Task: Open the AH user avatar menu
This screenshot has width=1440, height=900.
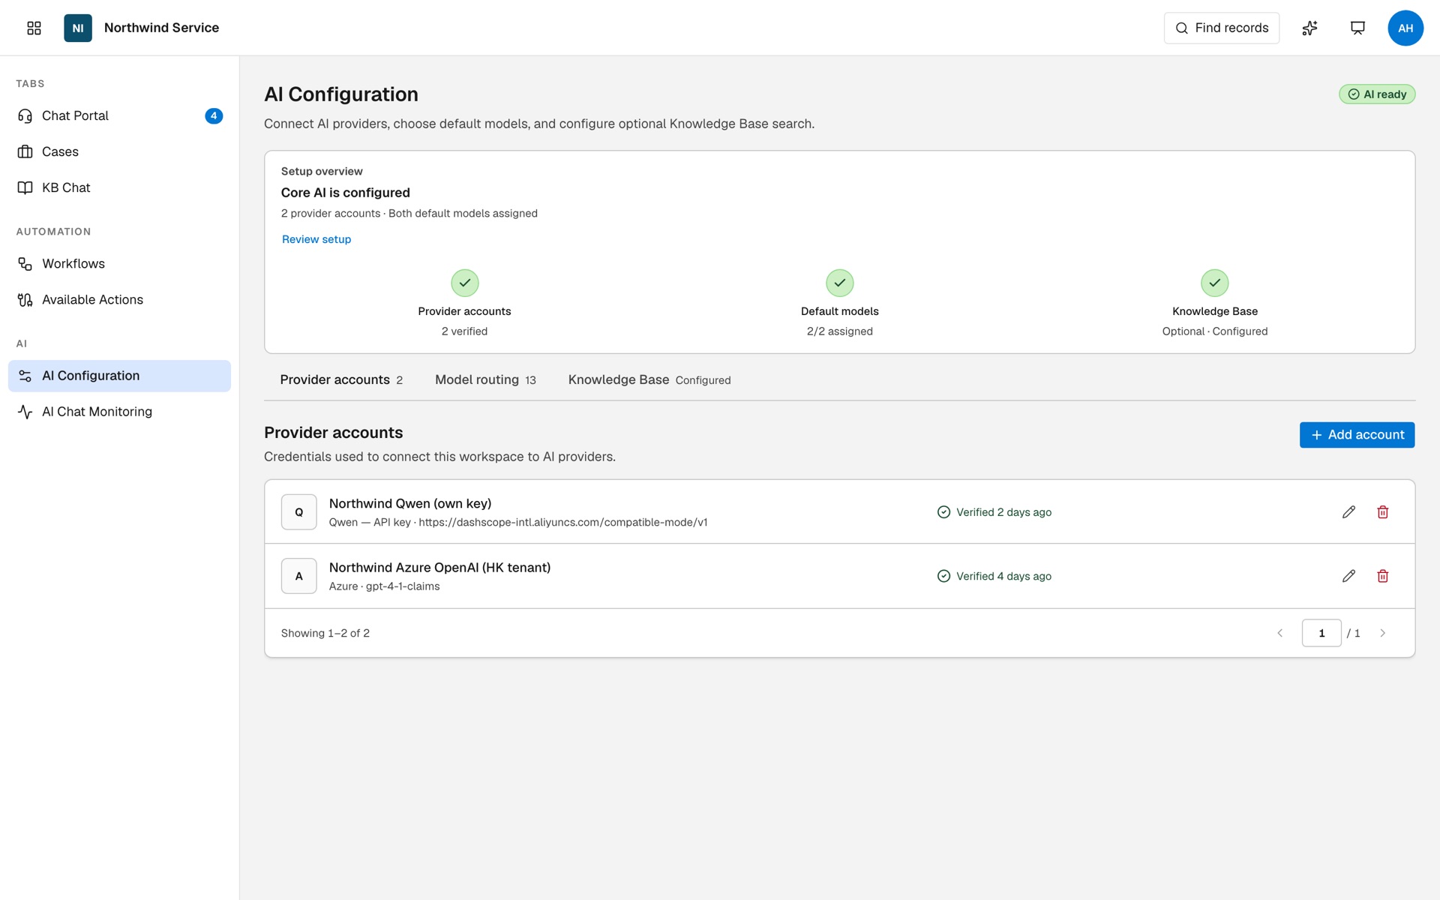Action: point(1405,28)
